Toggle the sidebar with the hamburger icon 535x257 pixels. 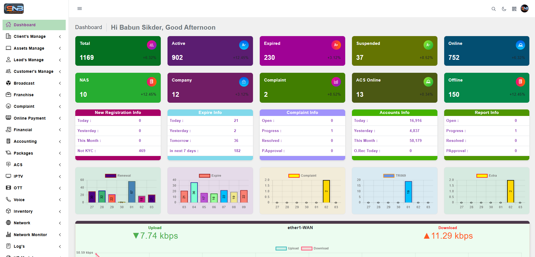pos(80,8)
